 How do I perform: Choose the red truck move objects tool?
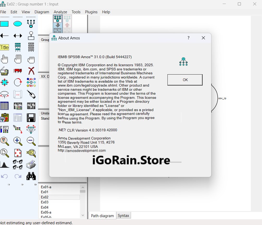pos(18,71)
